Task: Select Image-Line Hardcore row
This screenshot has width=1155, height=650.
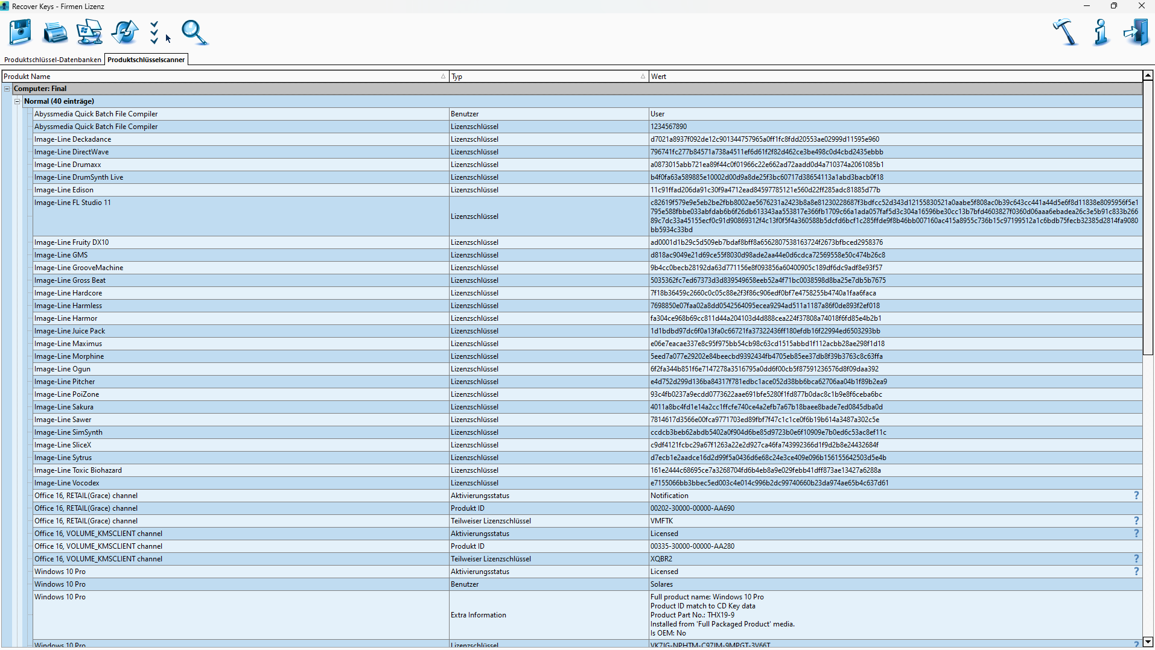Action: click(588, 293)
